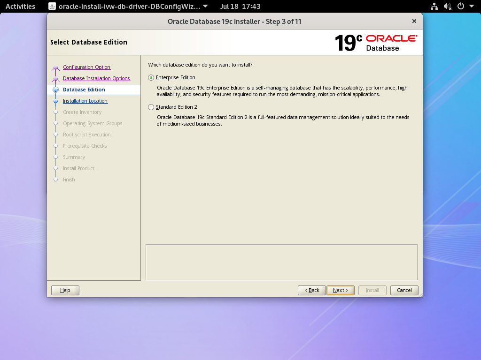Click the 'Install Product' step text

pos(78,168)
